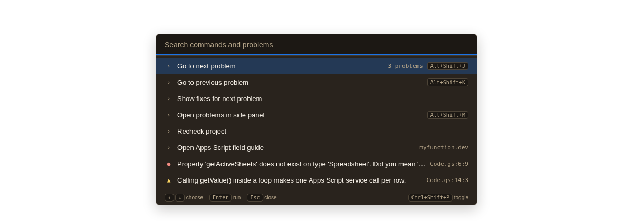Click the chevron beside Recheck project

coord(169,132)
